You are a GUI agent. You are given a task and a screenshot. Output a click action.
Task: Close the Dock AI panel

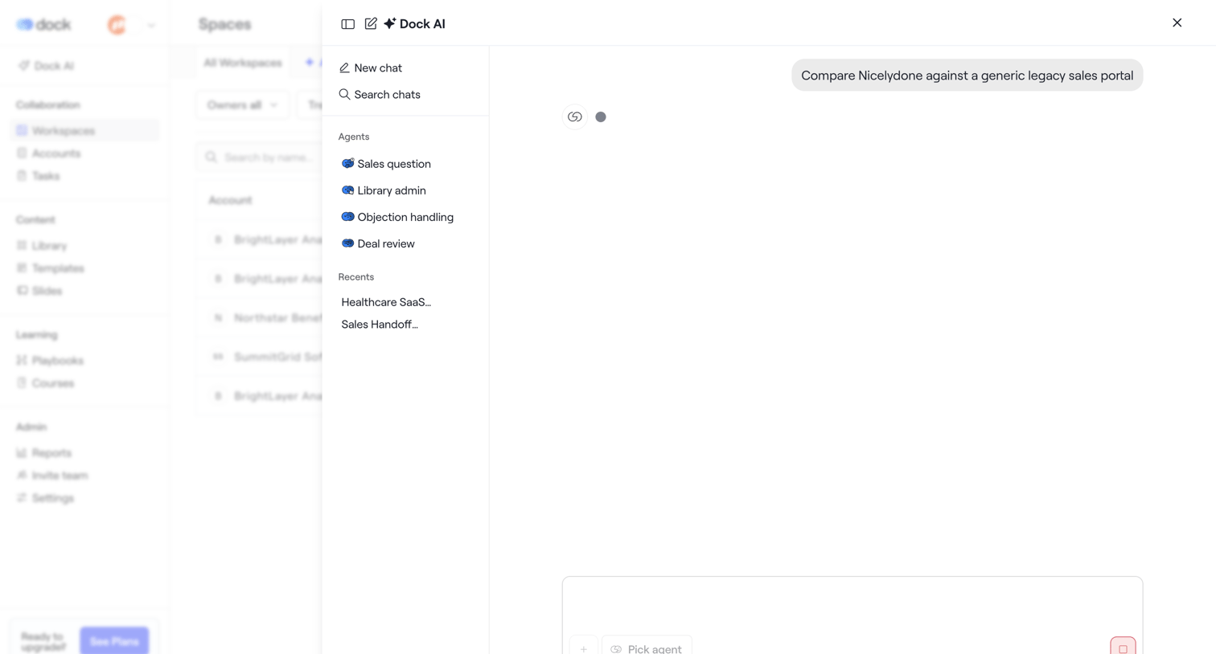[1177, 22]
